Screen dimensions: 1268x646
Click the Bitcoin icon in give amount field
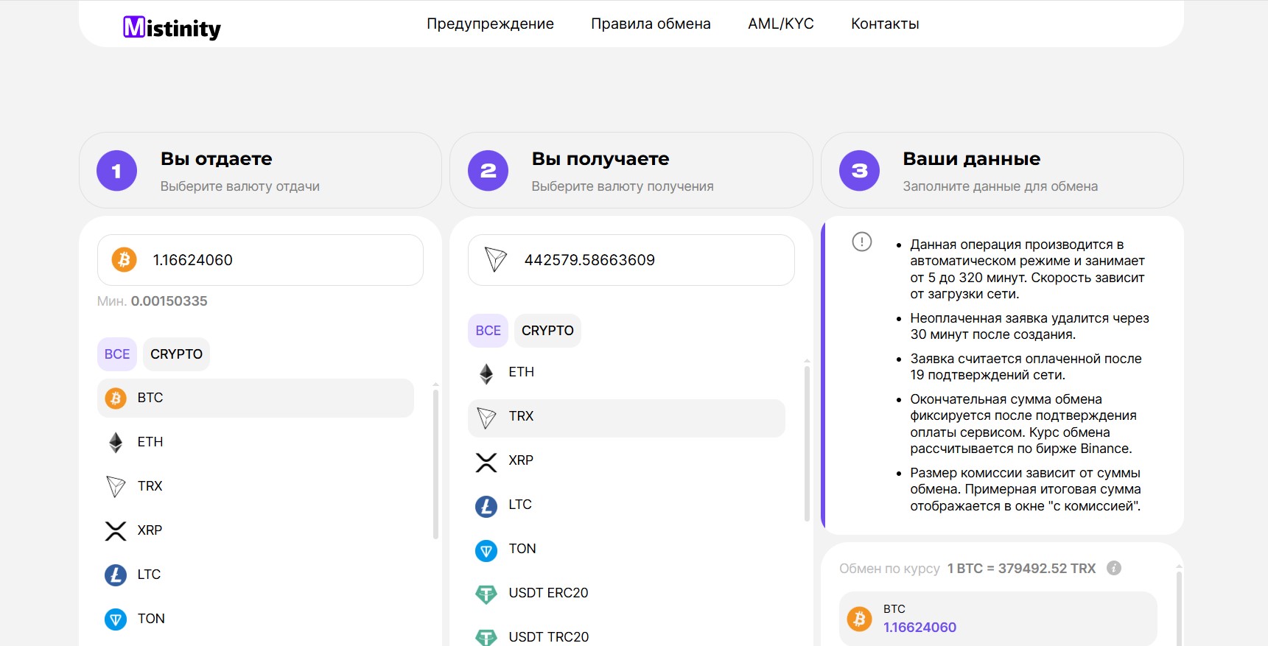point(125,260)
